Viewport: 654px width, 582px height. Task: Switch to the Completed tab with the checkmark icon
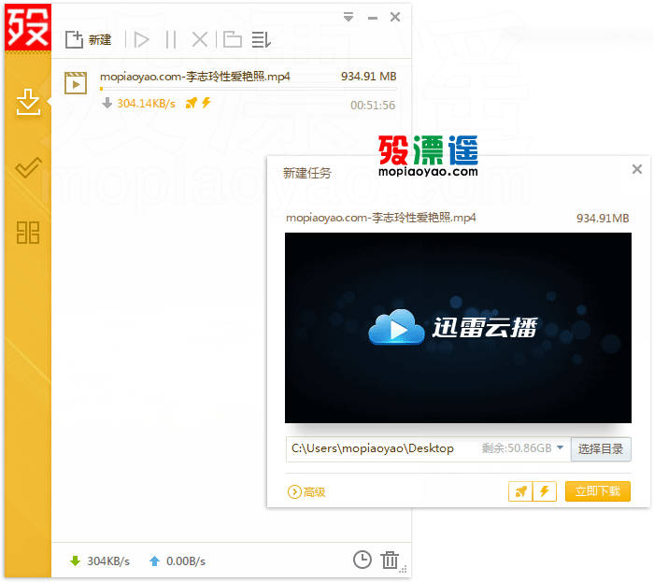click(x=28, y=167)
